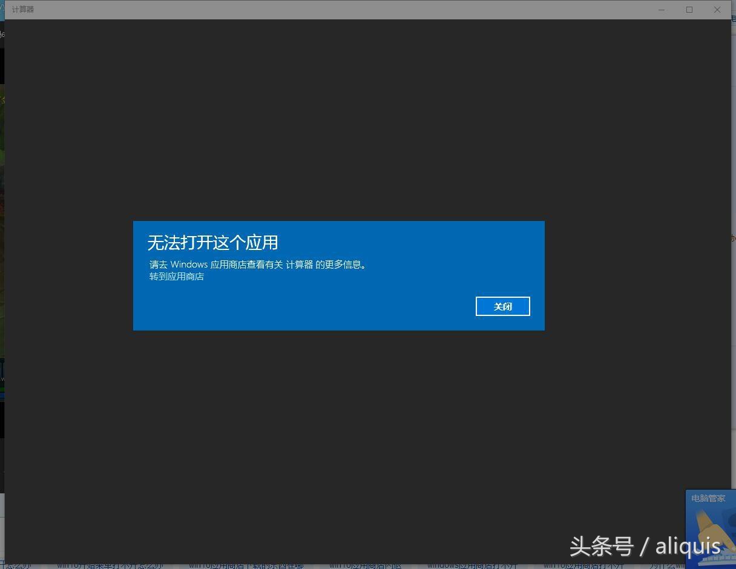Maximize the 计算器 window

(x=689, y=9)
